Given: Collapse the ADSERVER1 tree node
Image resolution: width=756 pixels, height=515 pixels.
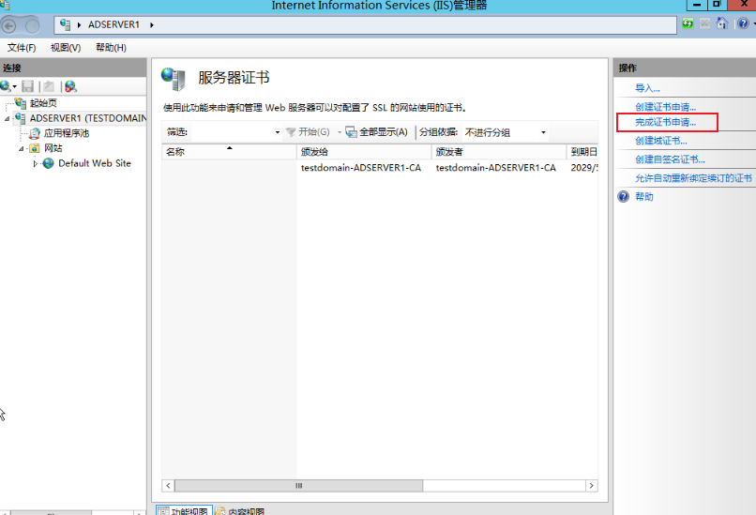Looking at the screenshot, I should [7, 118].
